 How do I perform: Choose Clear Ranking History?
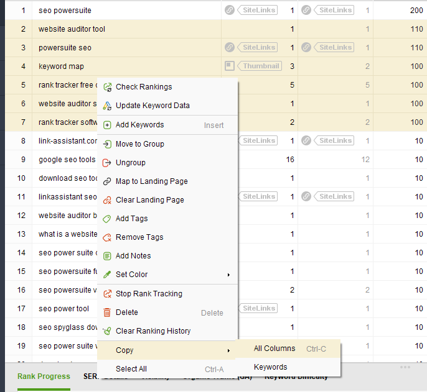167,331
